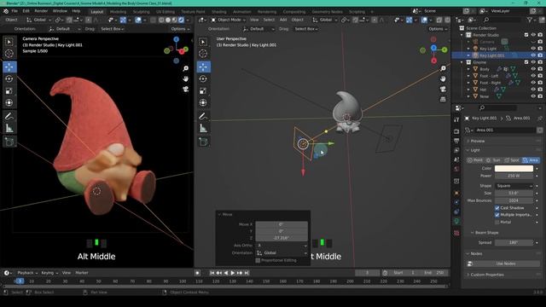
Task: Select the Rotate tool in Camera Perspective viewport
Action: (x=9, y=79)
